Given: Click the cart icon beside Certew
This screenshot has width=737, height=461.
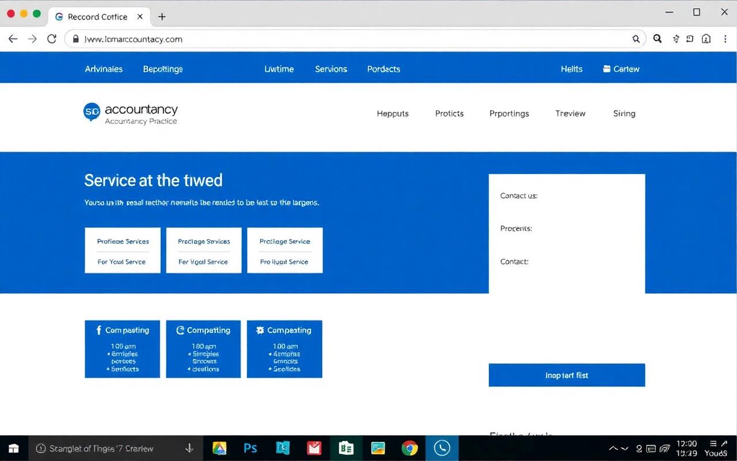Looking at the screenshot, I should (606, 69).
